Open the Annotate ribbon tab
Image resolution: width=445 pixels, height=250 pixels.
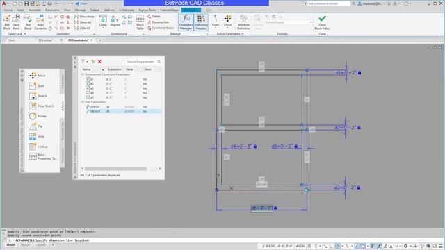[34, 10]
